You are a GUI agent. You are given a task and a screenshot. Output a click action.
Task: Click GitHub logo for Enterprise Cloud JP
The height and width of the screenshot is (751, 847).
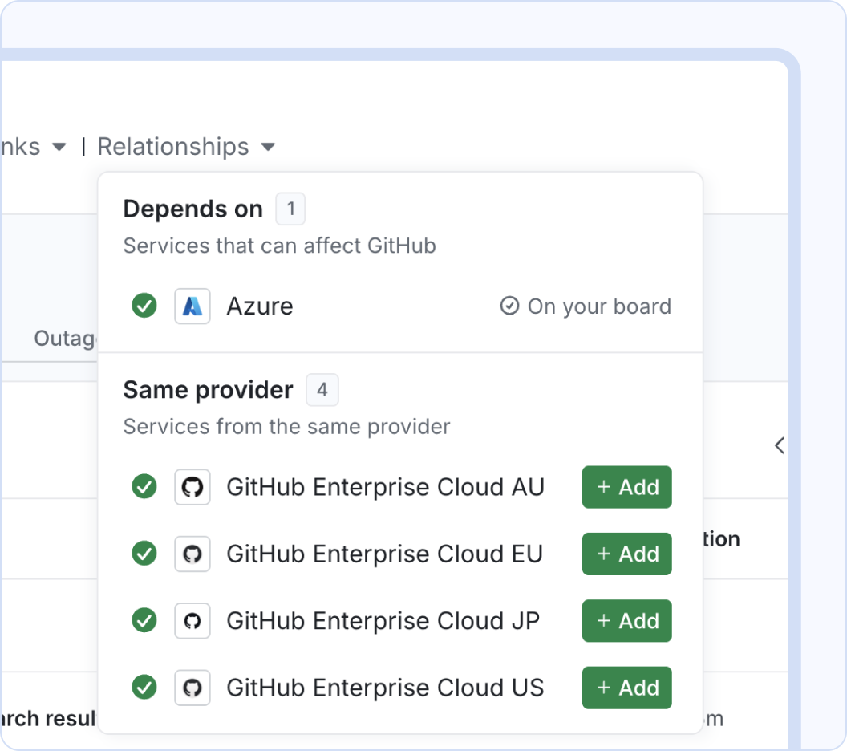[192, 621]
